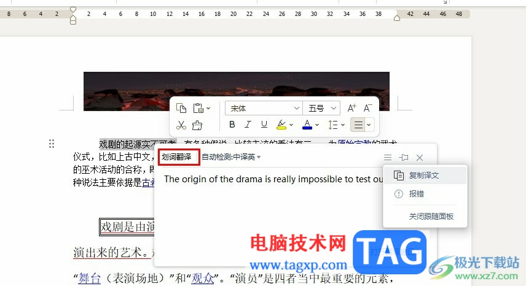Increase font size with A+ icon

pyautogui.click(x=351, y=108)
